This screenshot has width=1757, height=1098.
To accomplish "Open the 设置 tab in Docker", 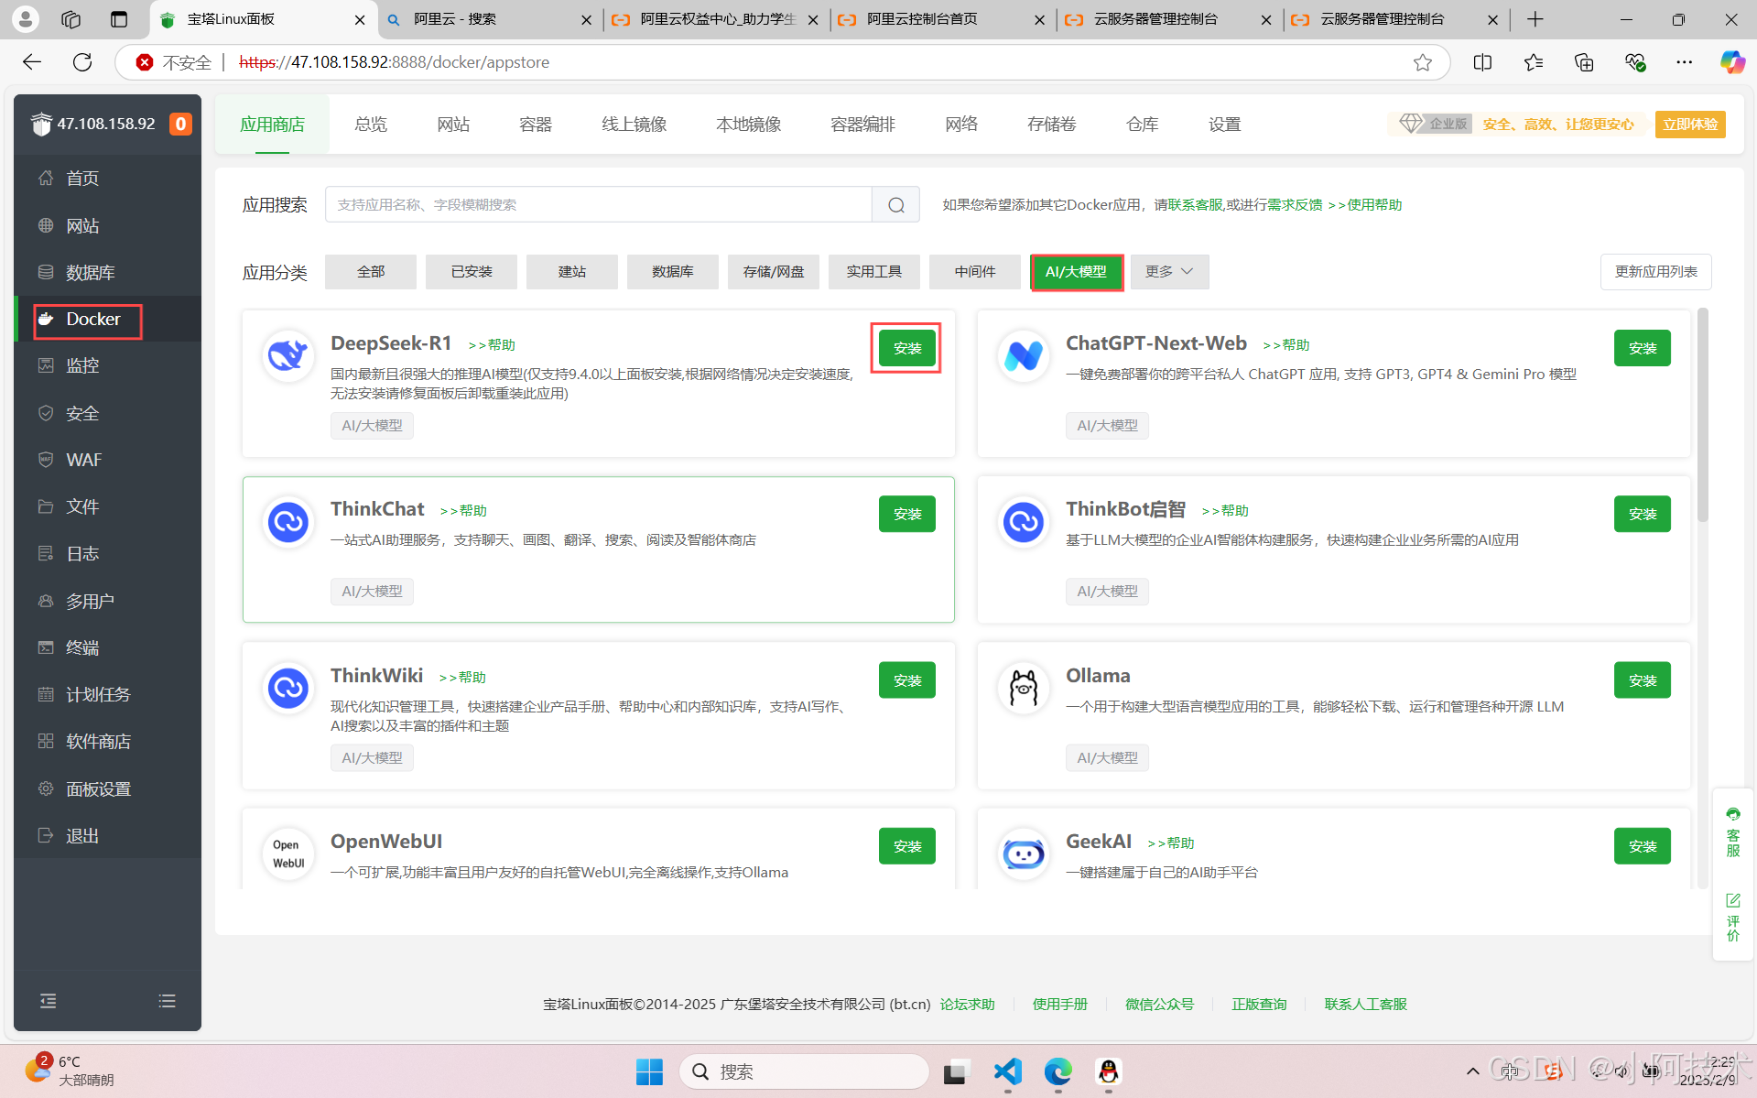I will [1224, 124].
